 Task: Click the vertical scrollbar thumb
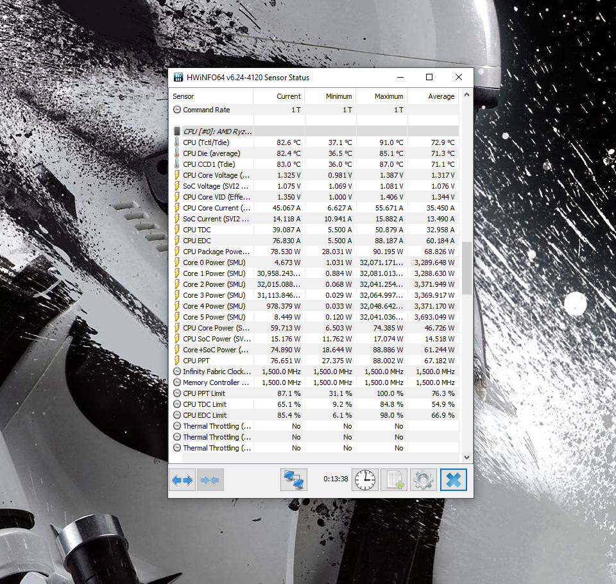(466, 268)
